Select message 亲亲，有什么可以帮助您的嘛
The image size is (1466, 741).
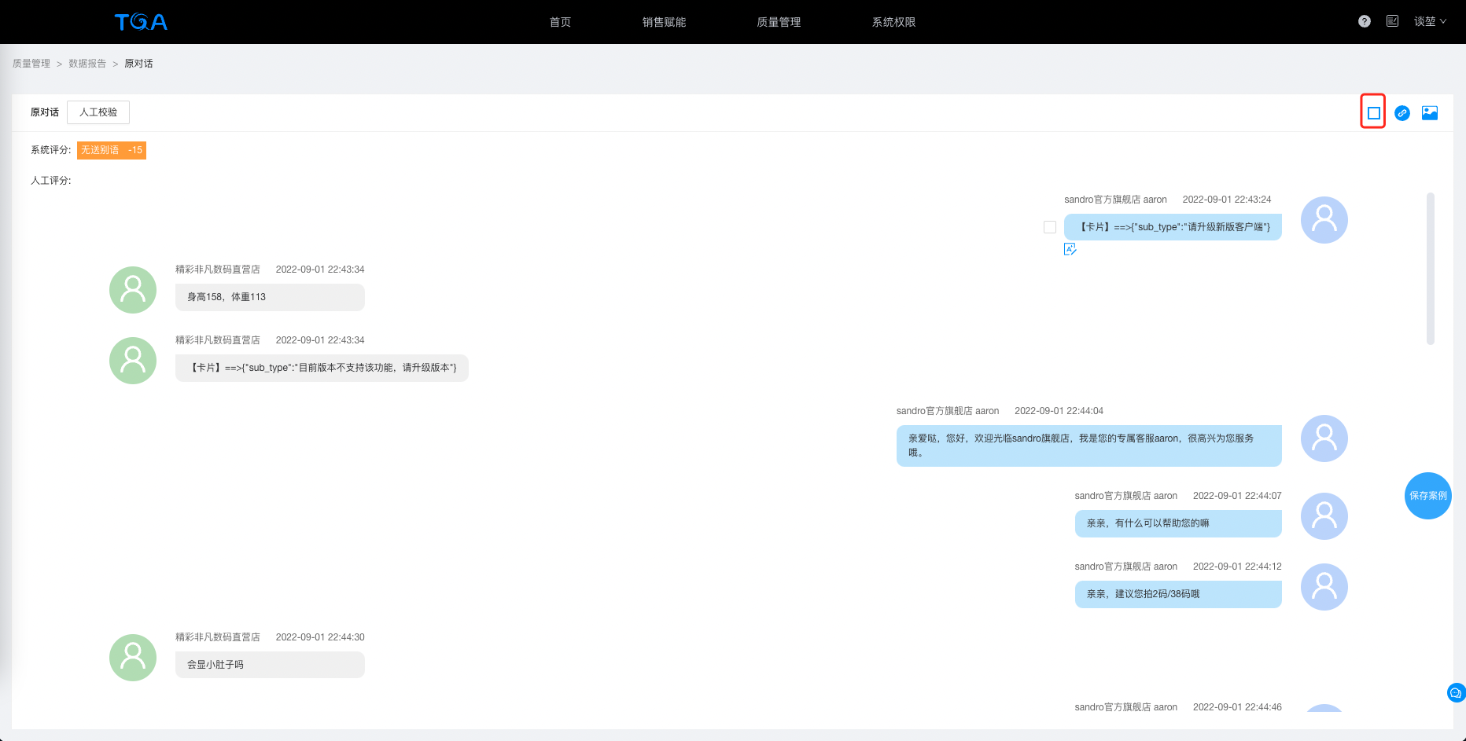[x=1178, y=523]
